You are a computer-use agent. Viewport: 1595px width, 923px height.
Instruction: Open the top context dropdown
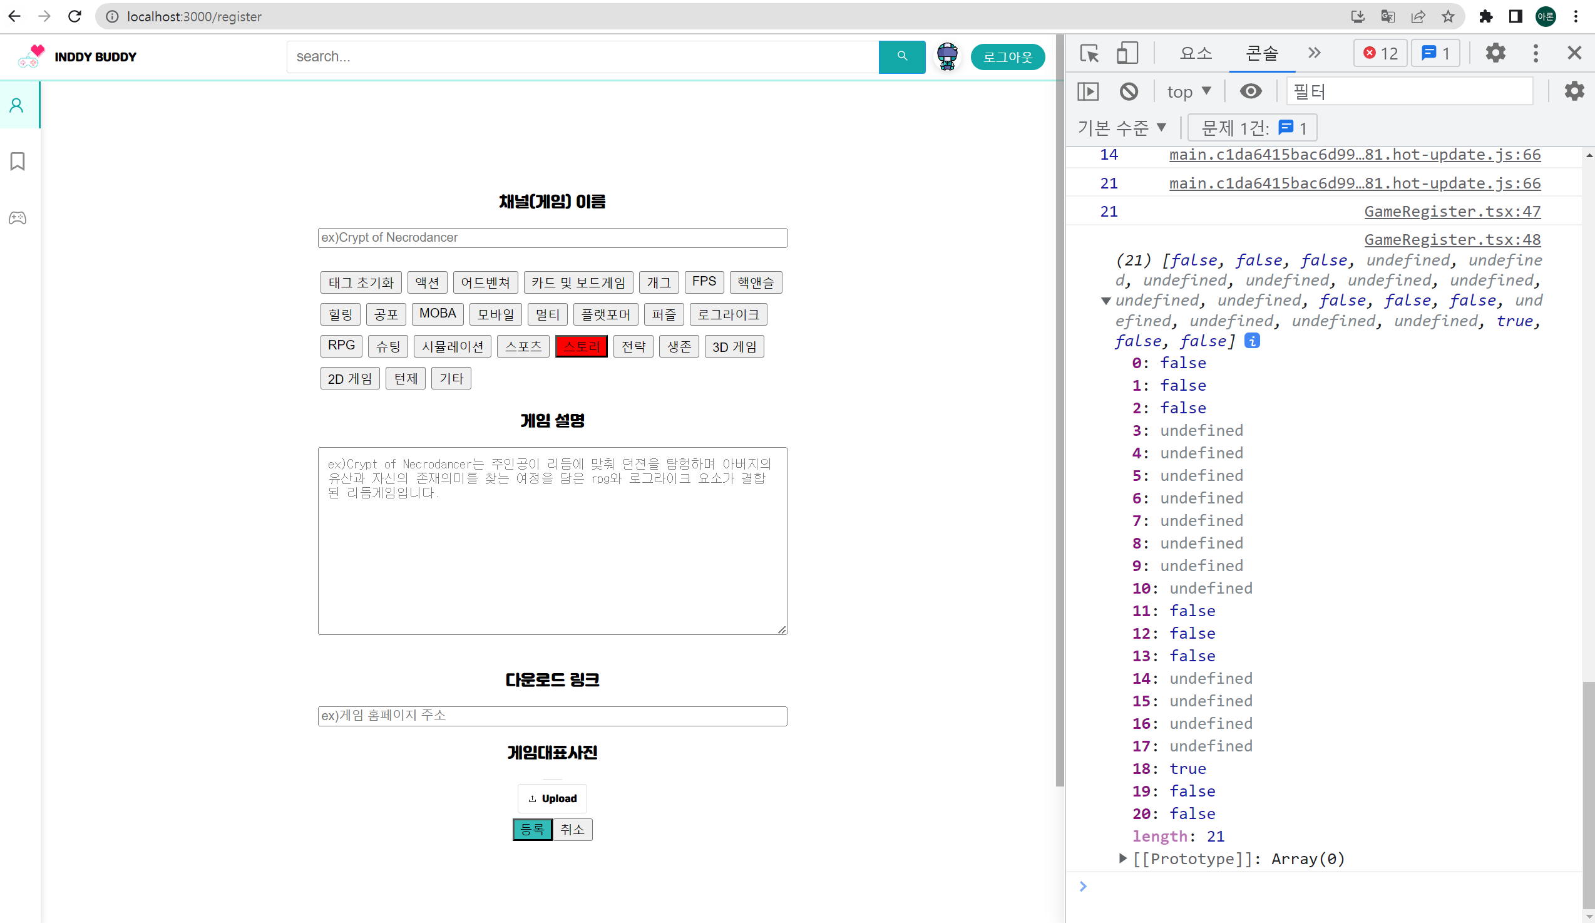click(1189, 92)
